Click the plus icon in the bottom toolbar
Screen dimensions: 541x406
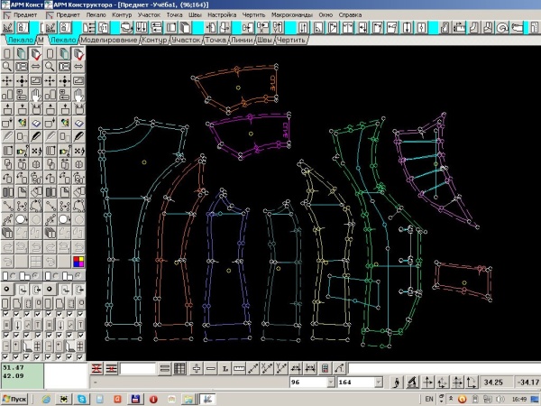[x=197, y=369]
